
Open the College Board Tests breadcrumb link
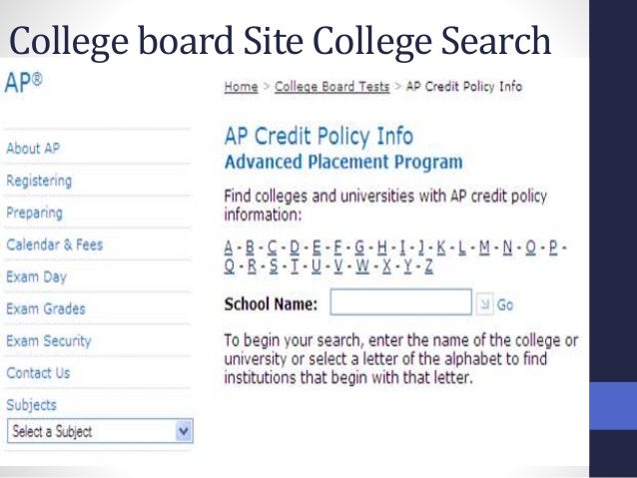click(x=331, y=87)
